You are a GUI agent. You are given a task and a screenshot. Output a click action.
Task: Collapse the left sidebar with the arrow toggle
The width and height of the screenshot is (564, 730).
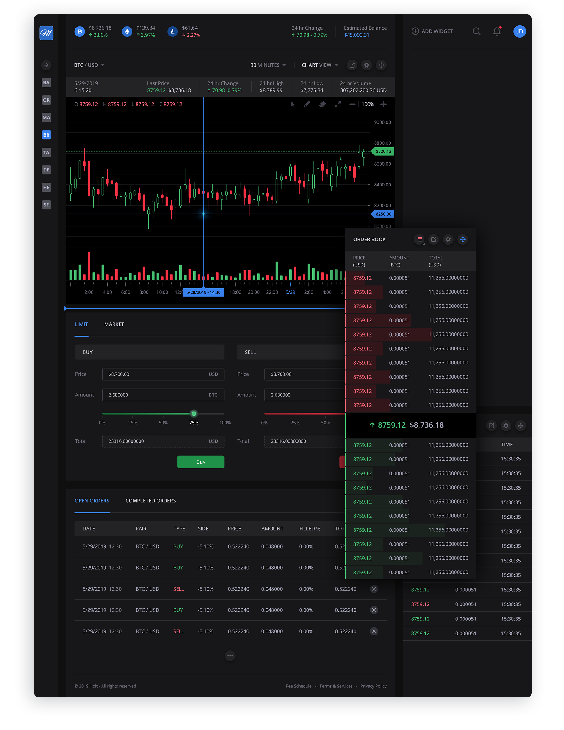(46, 65)
